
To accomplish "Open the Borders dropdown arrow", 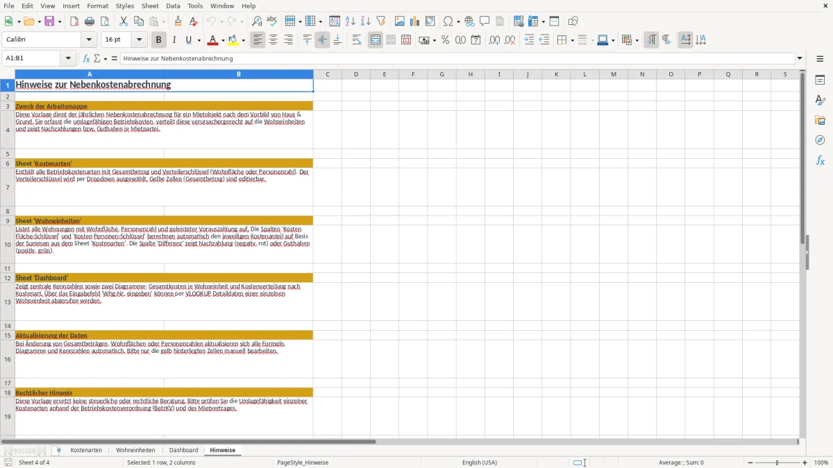I will [571, 40].
